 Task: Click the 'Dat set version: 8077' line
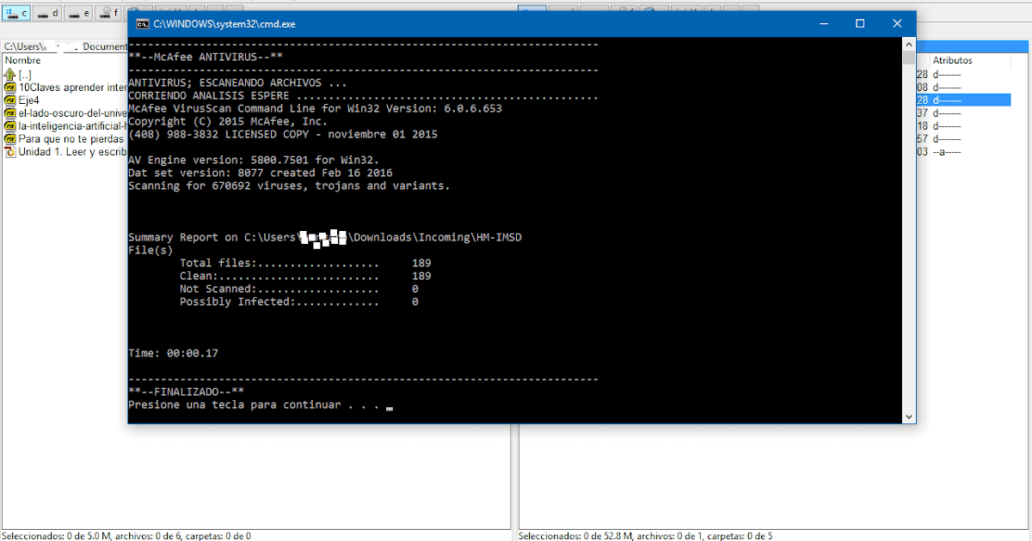click(x=261, y=173)
